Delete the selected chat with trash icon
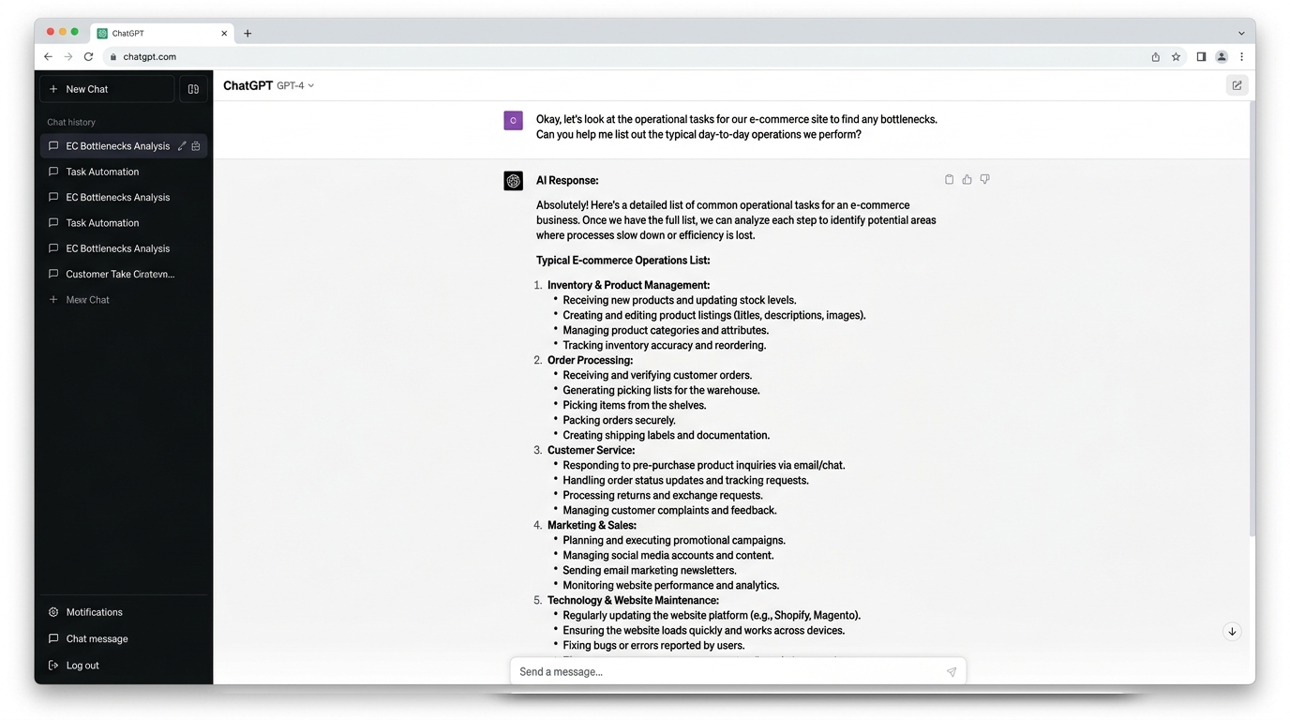 coord(196,146)
